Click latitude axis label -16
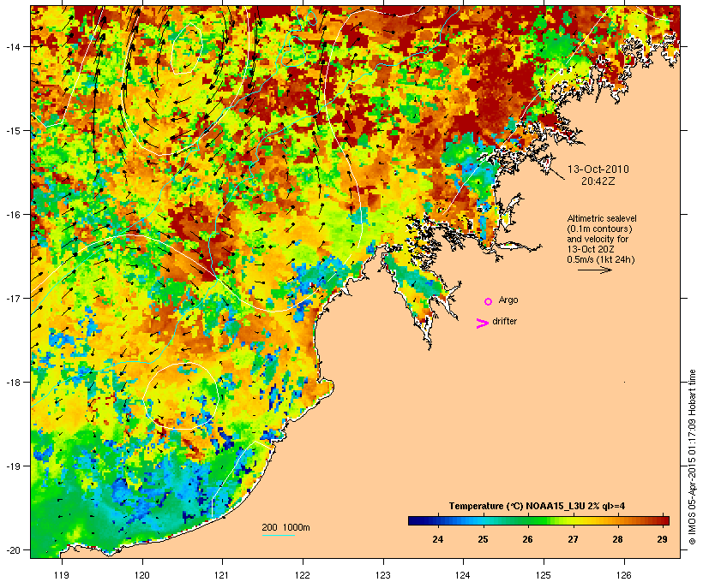The image size is (703, 582). 13,215
